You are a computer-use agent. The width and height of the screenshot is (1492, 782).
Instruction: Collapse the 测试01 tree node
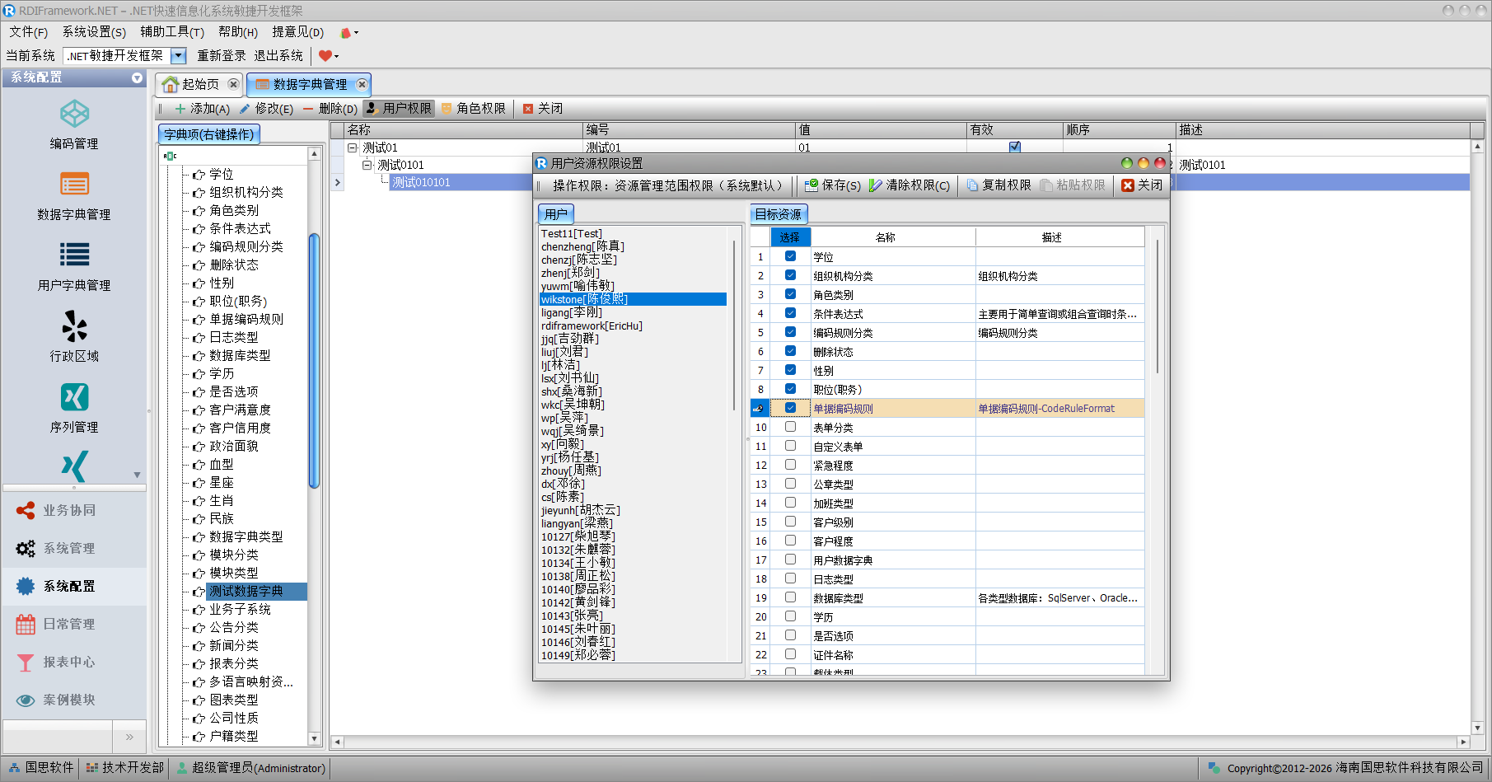tap(353, 148)
